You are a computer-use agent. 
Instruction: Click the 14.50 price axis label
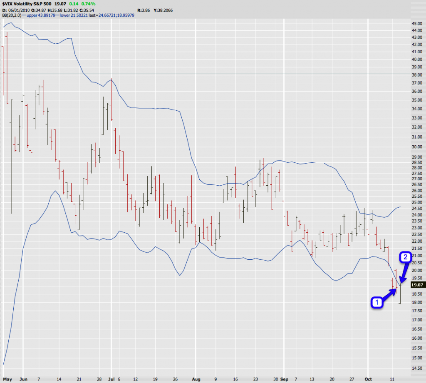pyautogui.click(x=417, y=368)
